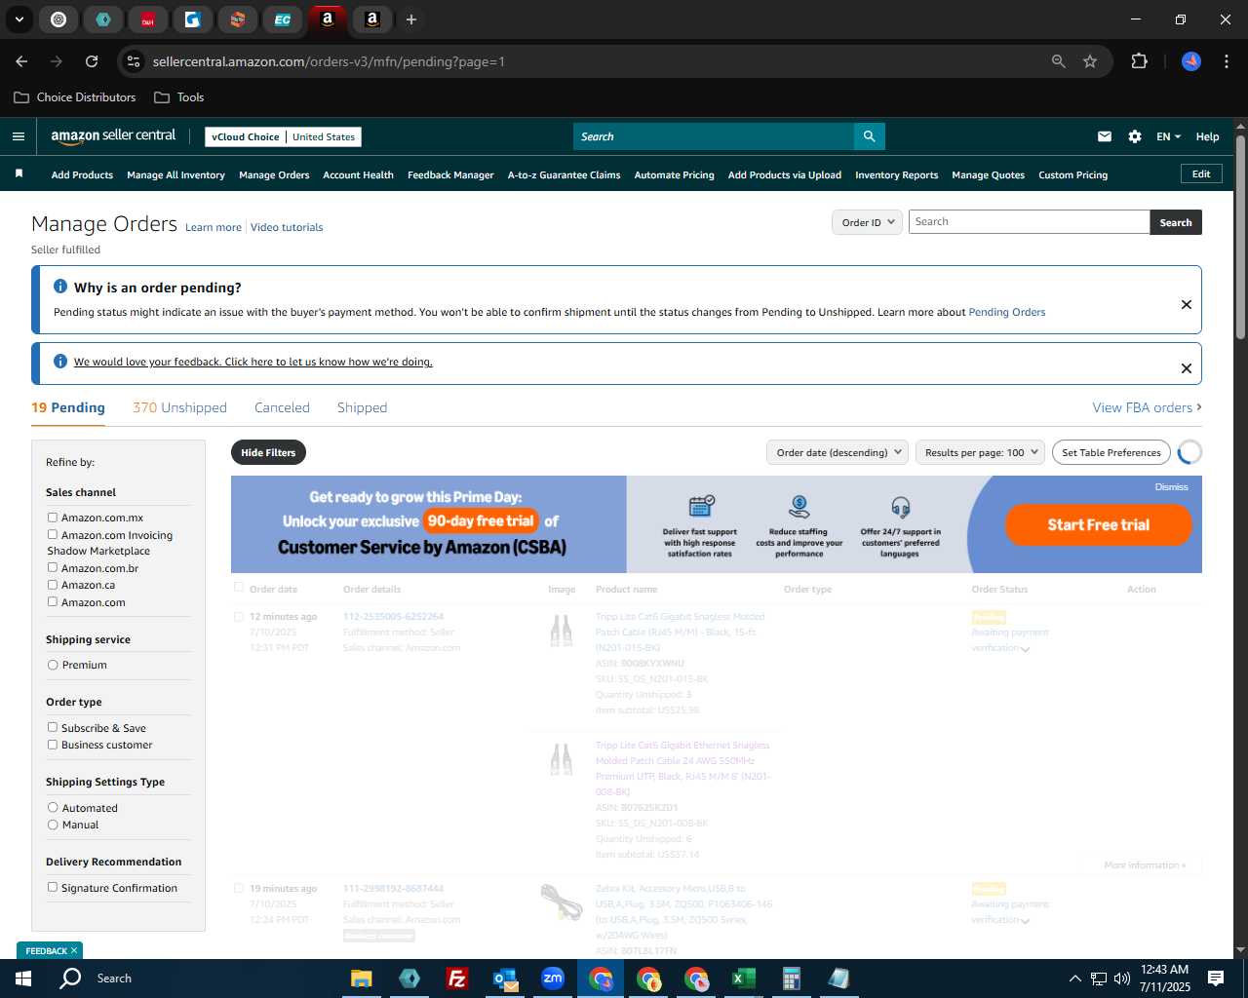
Task: Click the page vertical scrollbar
Action: (x=1240, y=238)
